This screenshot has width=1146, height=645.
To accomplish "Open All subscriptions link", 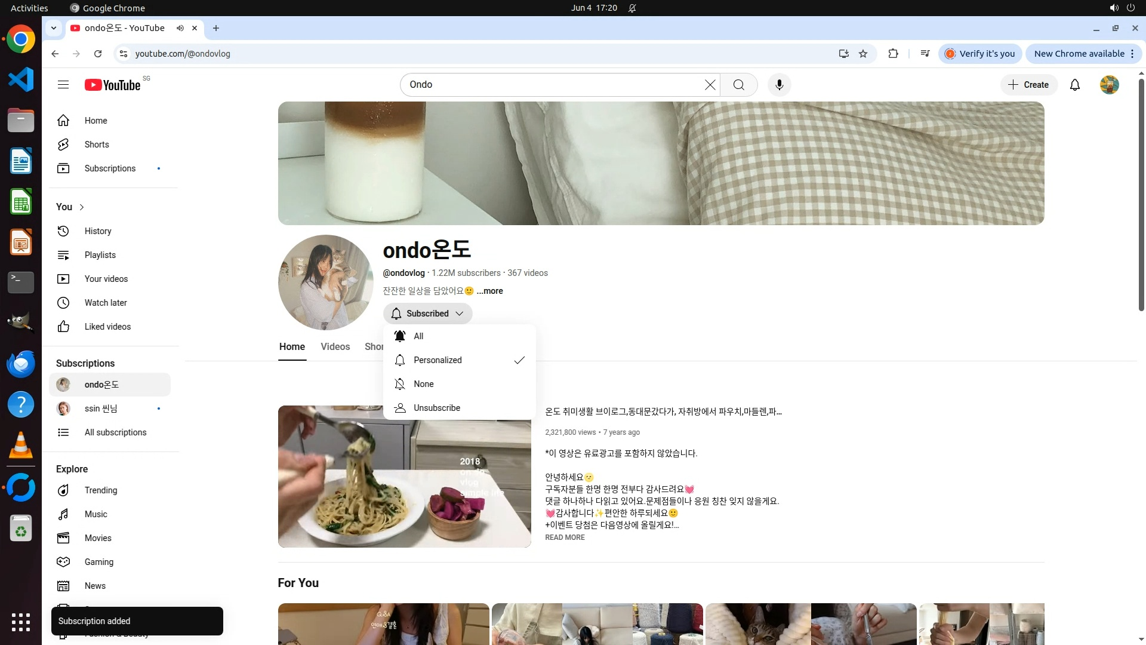I will pyautogui.click(x=115, y=432).
